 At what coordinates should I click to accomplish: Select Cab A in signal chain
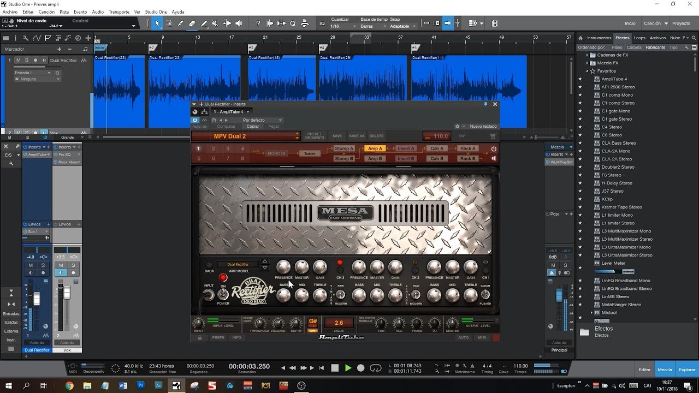click(x=437, y=148)
